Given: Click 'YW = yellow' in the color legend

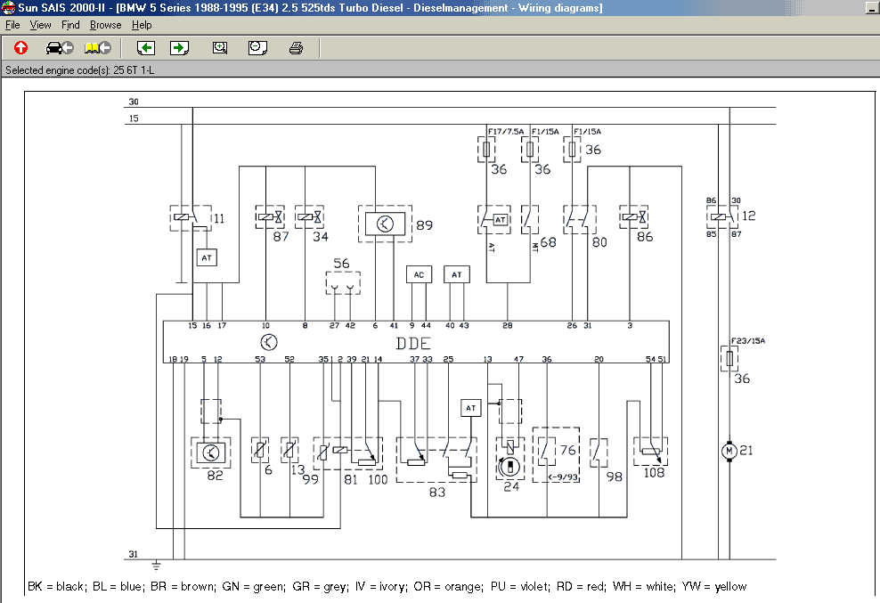Looking at the screenshot, I should tap(713, 587).
